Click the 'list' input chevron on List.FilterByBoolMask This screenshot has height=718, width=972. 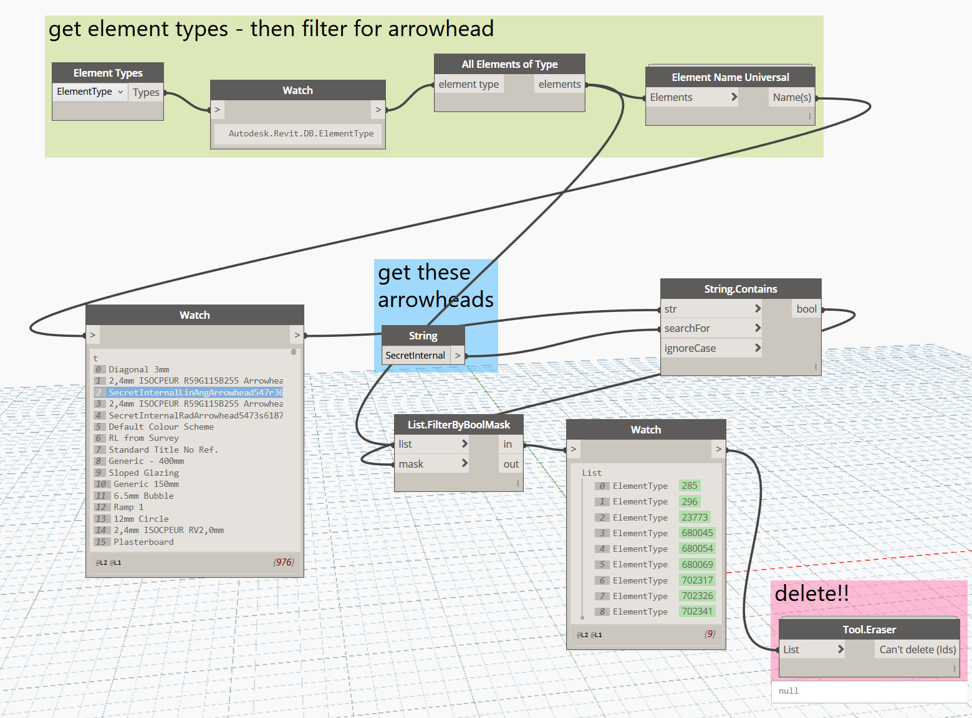(464, 443)
